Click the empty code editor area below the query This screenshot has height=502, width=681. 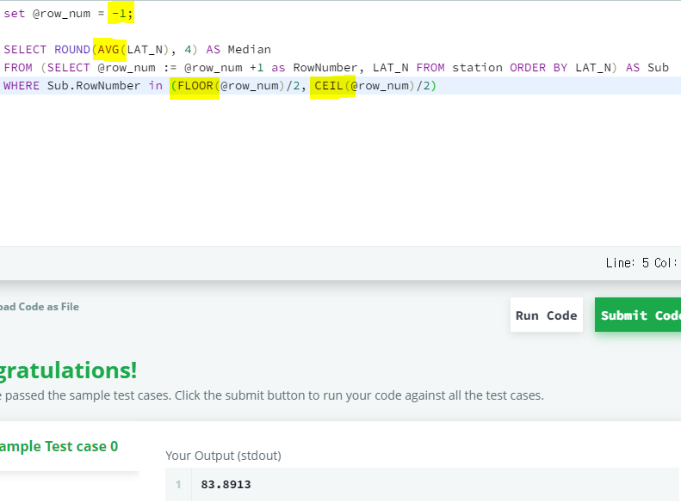point(341,169)
